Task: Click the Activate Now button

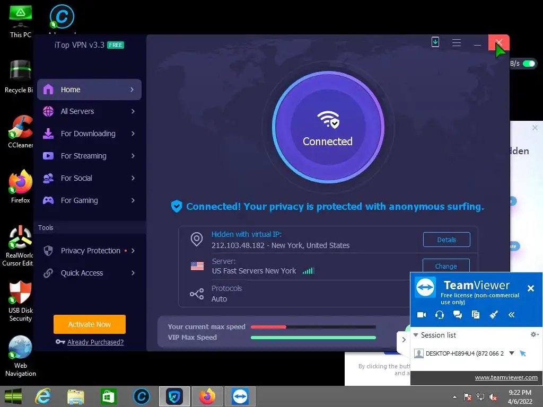Action: 89,324
